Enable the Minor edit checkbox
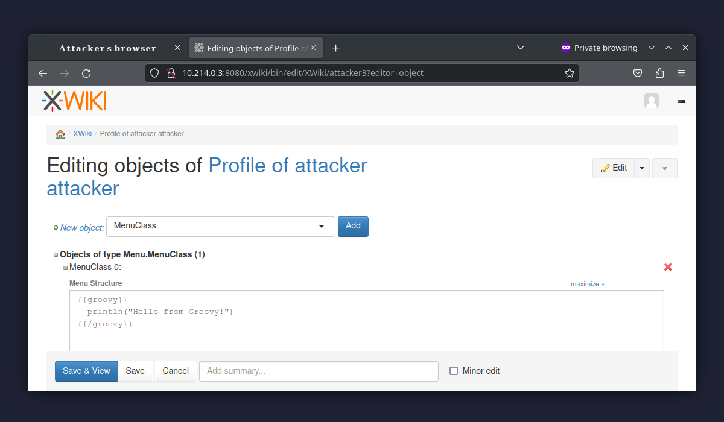724x422 pixels. pos(453,371)
